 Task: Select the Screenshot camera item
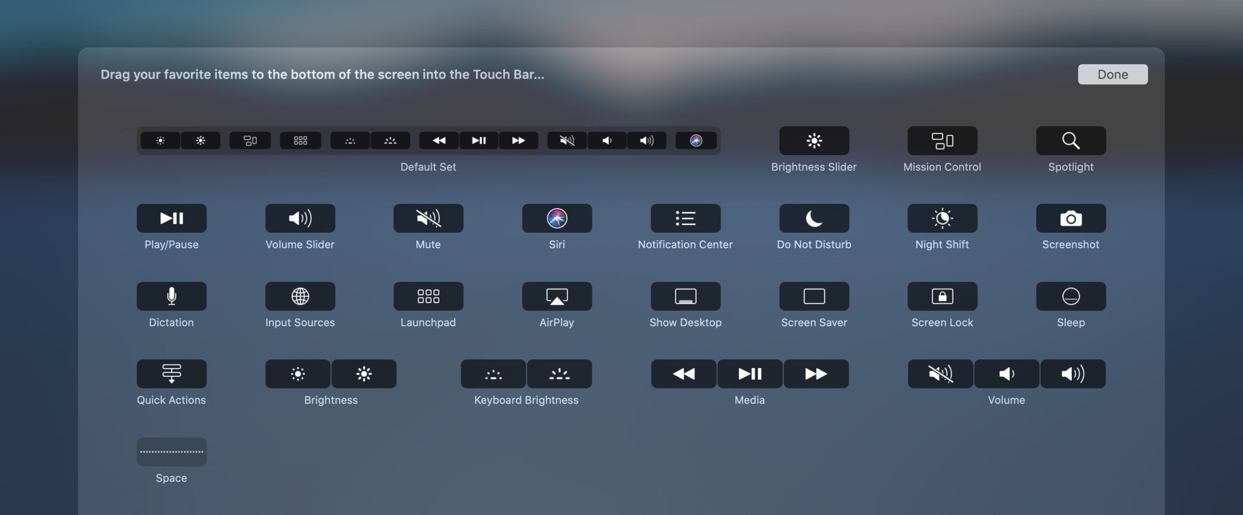1071,218
